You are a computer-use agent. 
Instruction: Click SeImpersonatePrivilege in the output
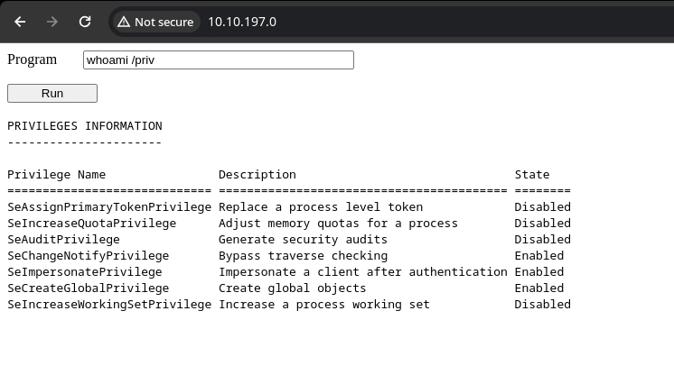85,272
